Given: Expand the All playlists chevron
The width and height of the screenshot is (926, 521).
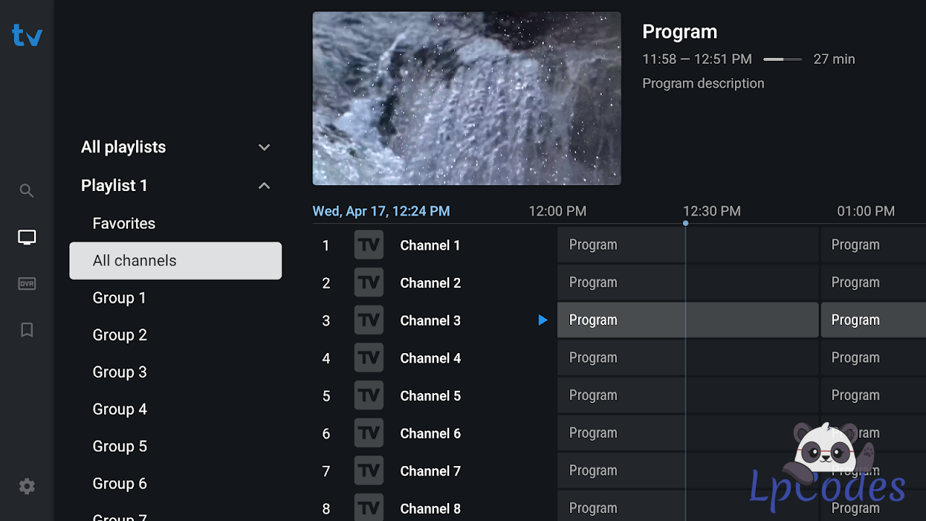Looking at the screenshot, I should click(264, 148).
